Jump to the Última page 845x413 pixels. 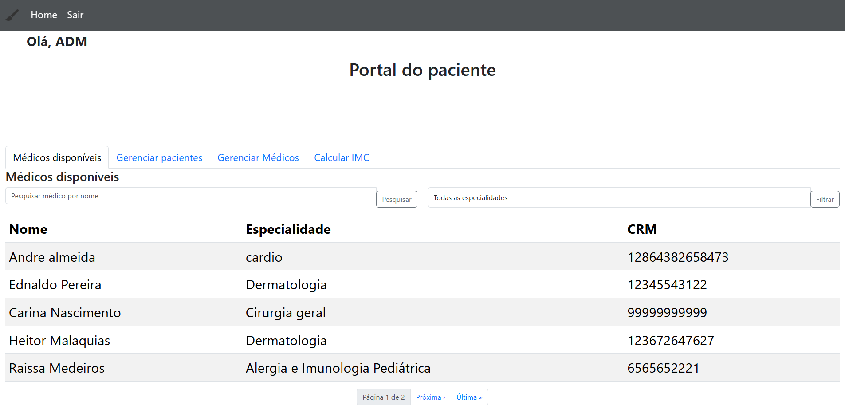click(x=469, y=397)
